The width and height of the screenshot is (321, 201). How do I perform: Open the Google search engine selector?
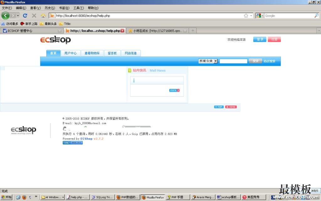tap(260, 16)
